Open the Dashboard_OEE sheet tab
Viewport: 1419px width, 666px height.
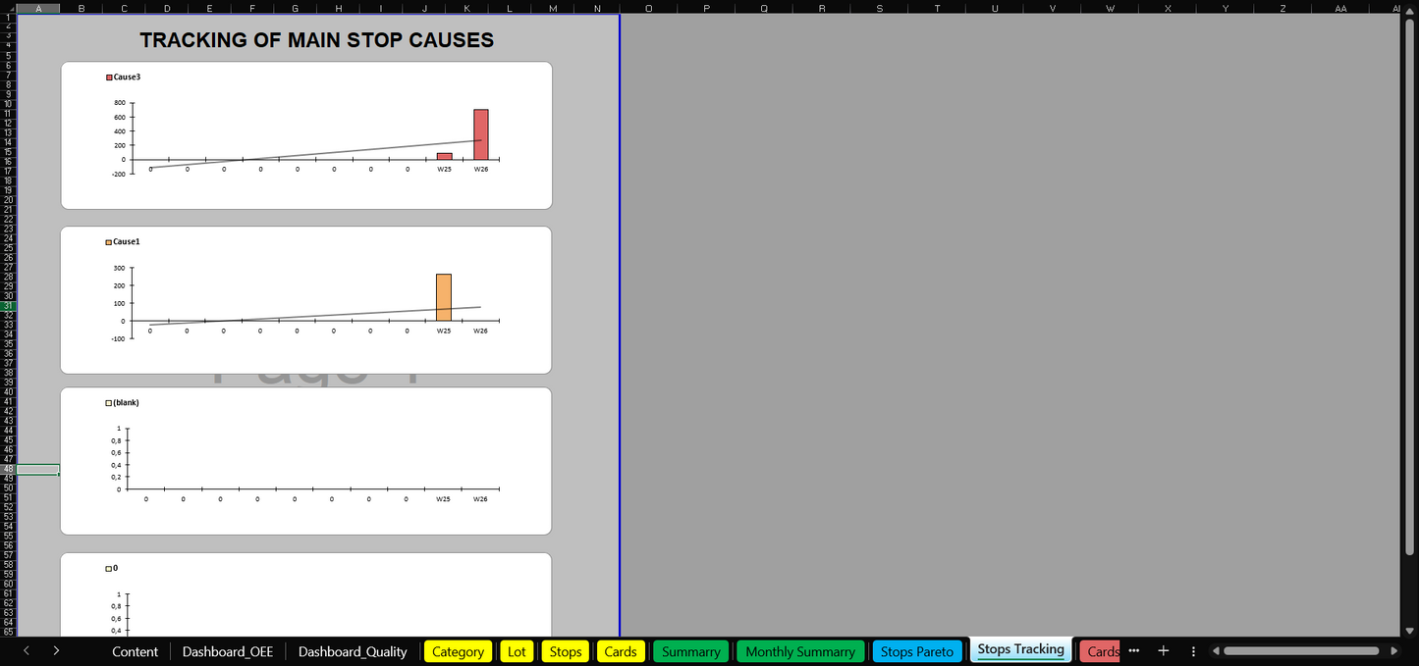tap(228, 652)
